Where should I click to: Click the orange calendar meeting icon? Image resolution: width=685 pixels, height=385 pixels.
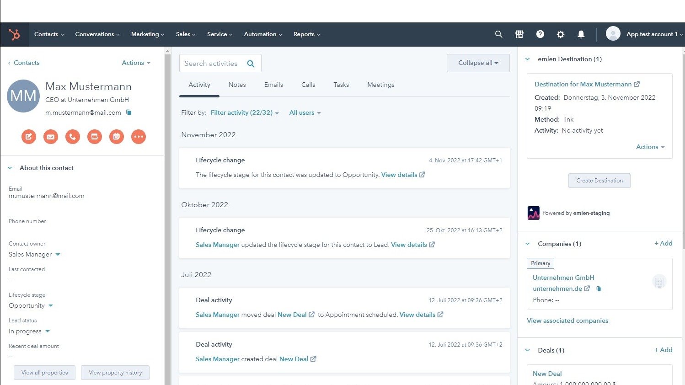(117, 137)
